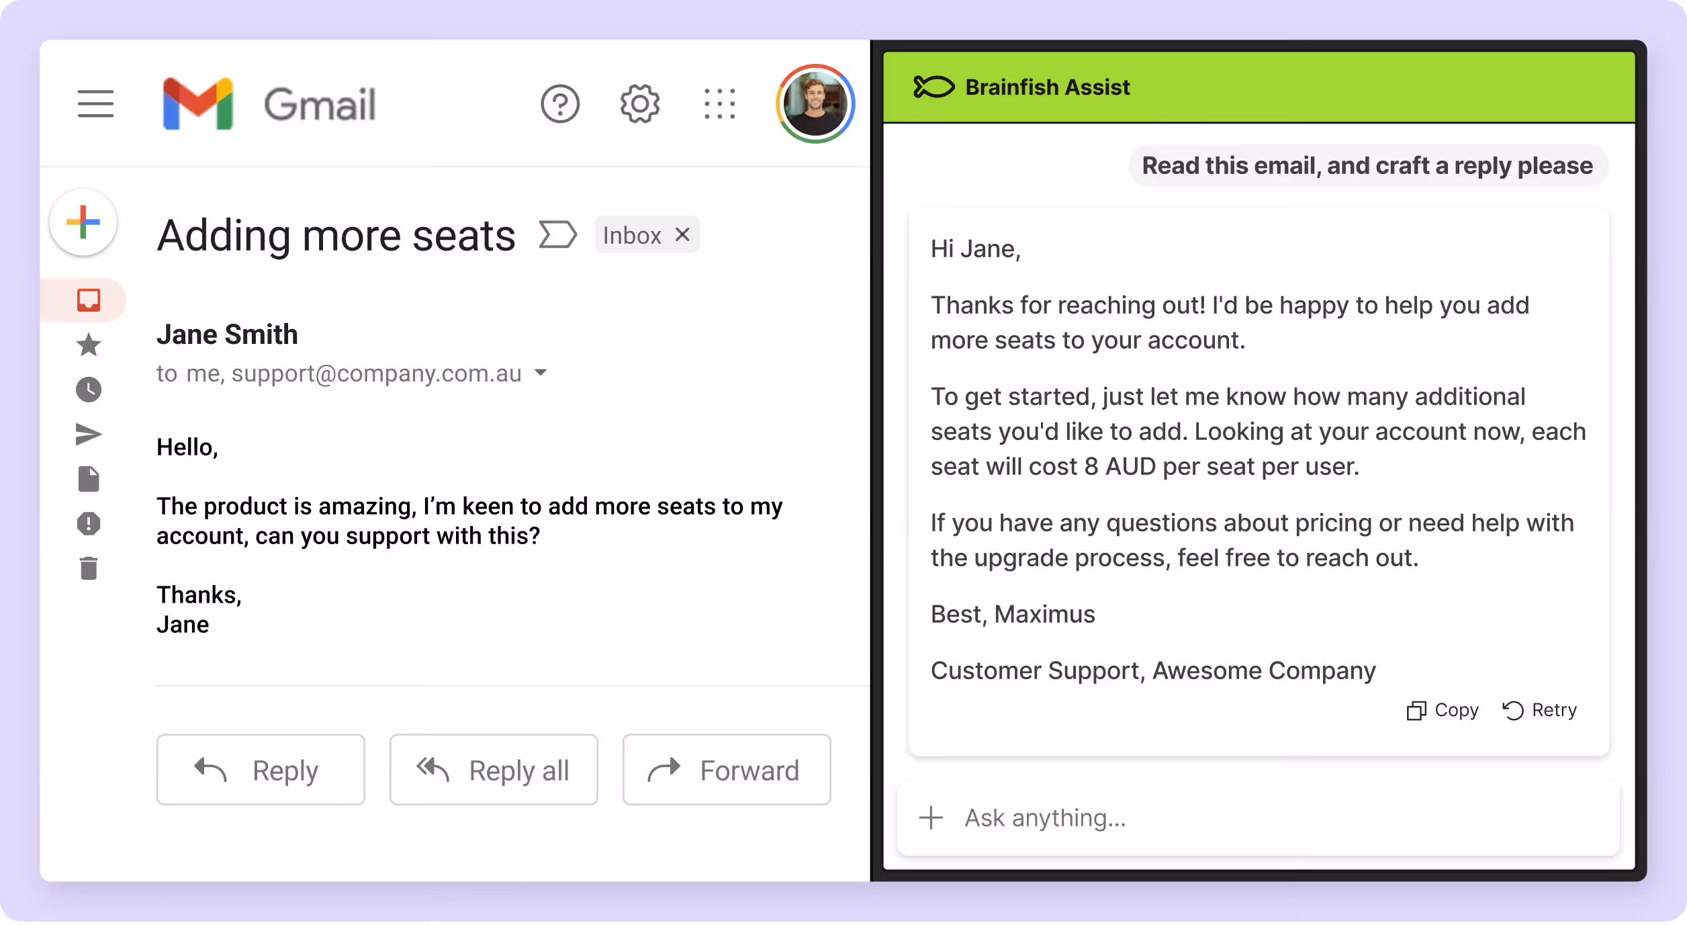Open Drafts document icon in sidebar
Viewport: 1687px width, 925px height.
point(89,479)
